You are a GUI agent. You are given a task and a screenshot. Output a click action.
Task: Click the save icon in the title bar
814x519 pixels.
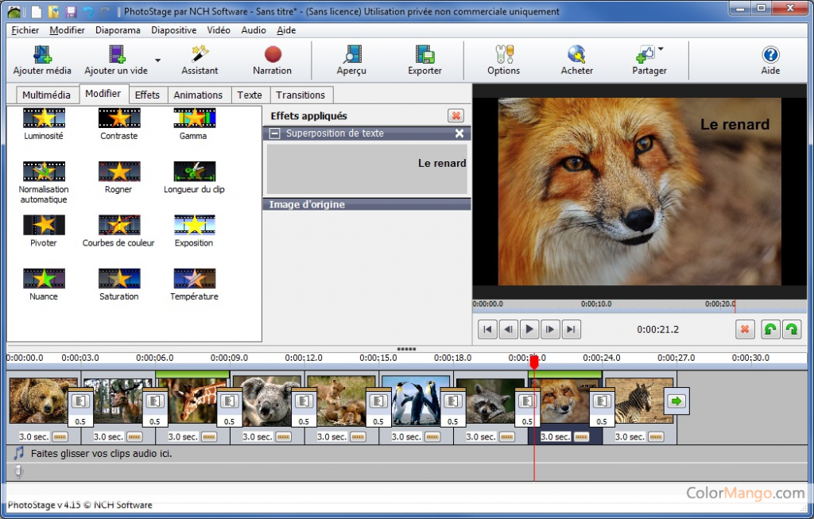click(x=71, y=11)
